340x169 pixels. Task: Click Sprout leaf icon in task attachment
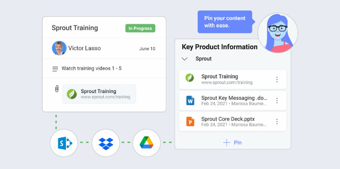pos(72,94)
